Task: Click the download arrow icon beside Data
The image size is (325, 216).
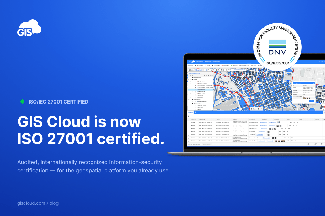Action: coord(258,109)
